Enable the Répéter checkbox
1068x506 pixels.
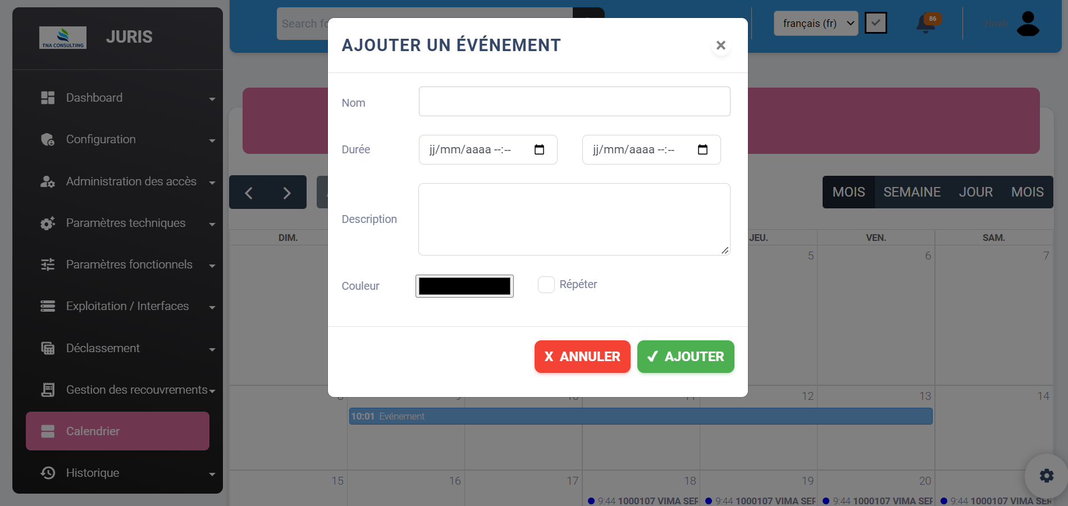(546, 285)
